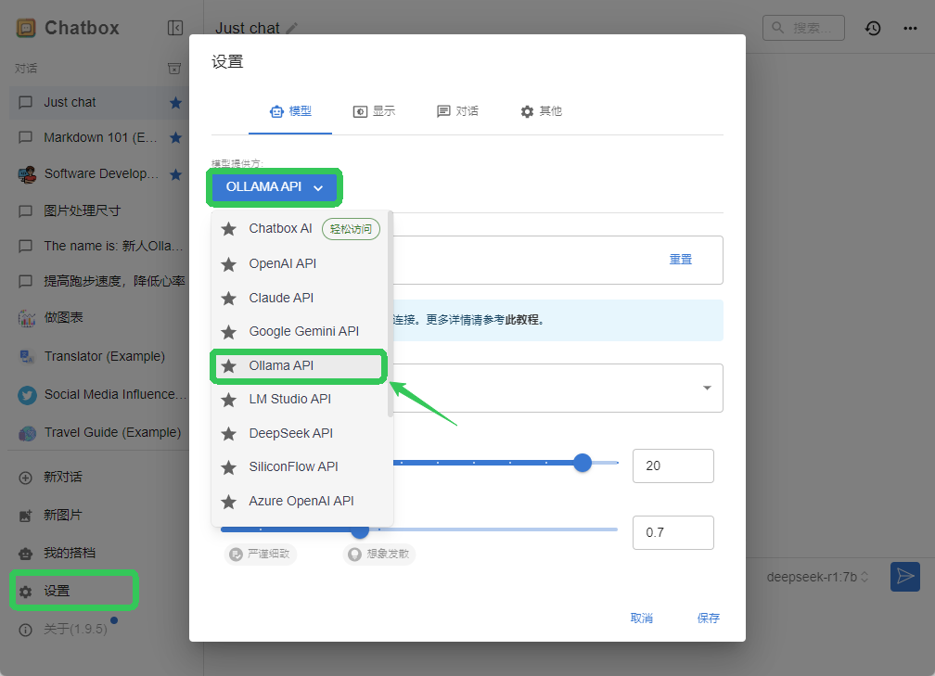Click the edit pencil next to Just chat title
This screenshot has height=676, width=935.
(291, 28)
